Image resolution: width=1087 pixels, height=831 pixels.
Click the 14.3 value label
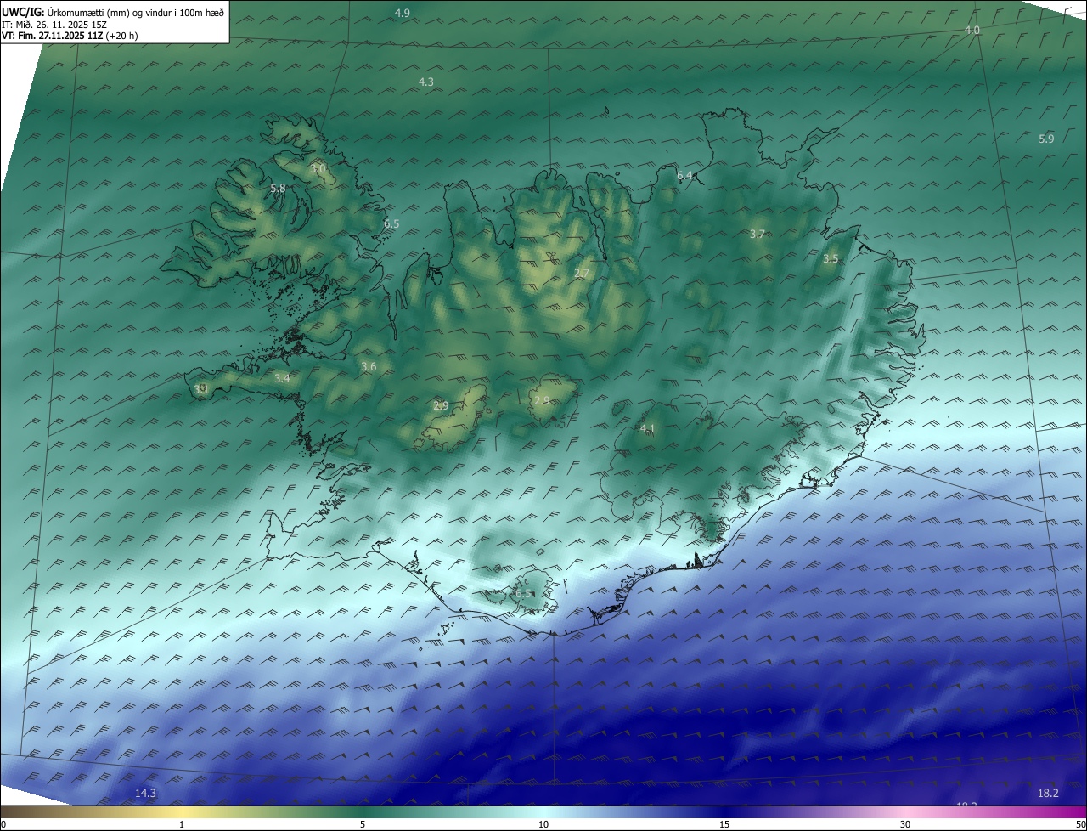[145, 793]
